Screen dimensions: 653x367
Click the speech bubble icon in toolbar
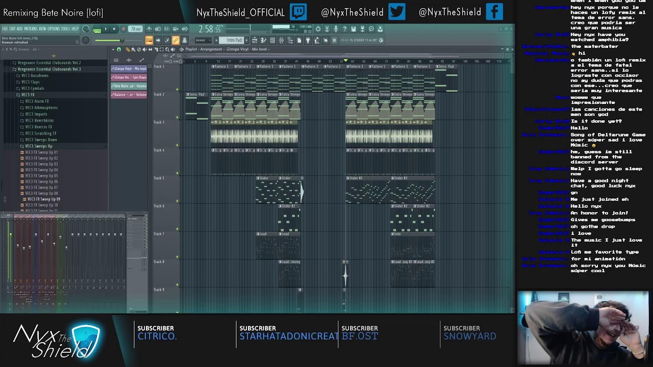371,29
